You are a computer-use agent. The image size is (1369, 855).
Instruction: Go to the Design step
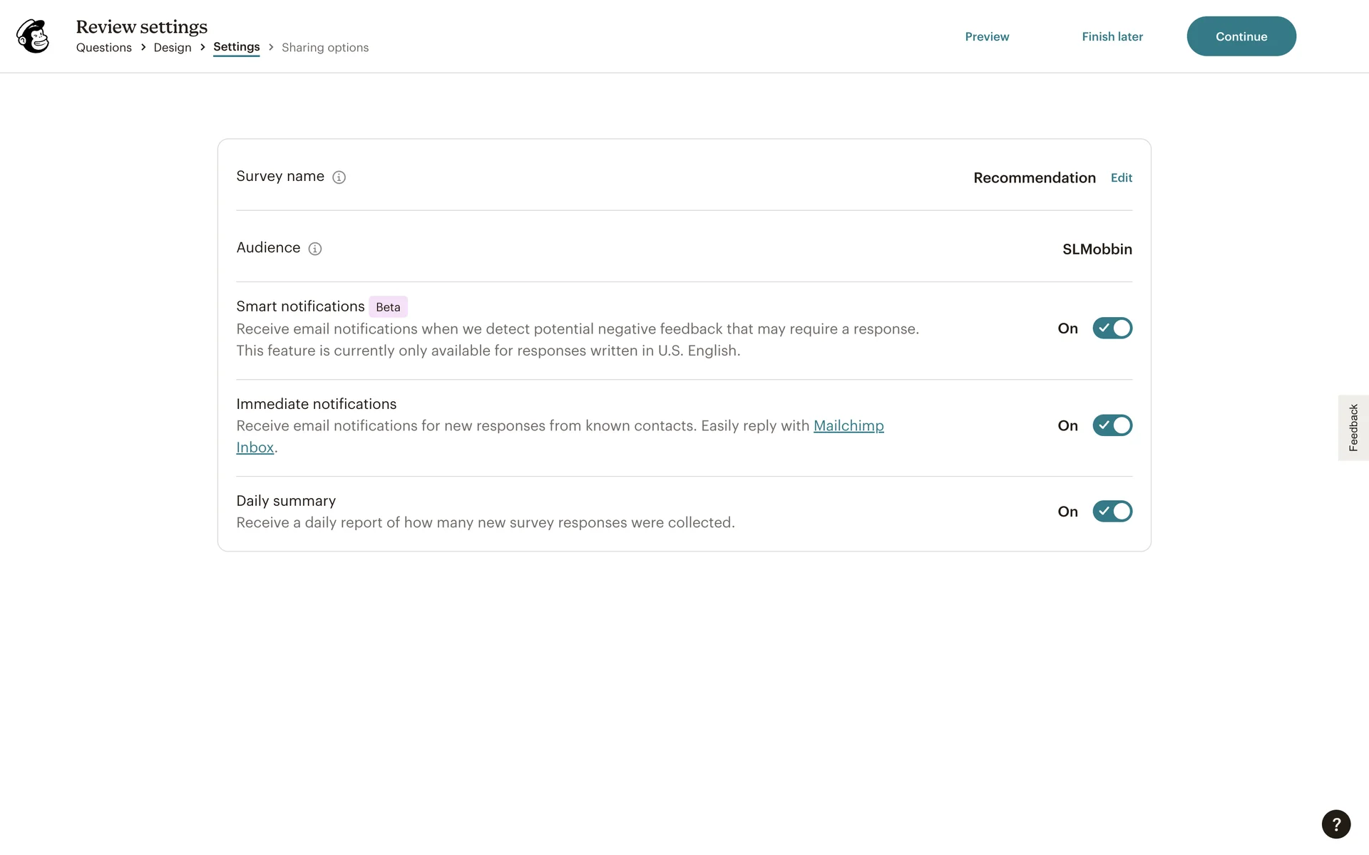[173, 48]
